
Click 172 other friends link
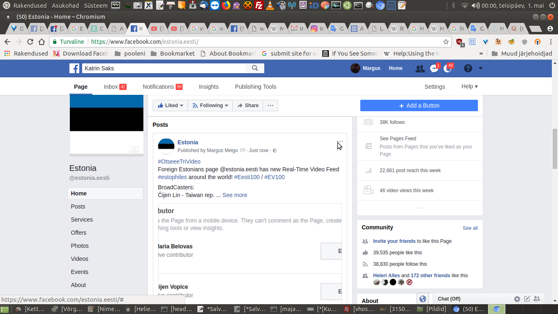[x=431, y=276]
